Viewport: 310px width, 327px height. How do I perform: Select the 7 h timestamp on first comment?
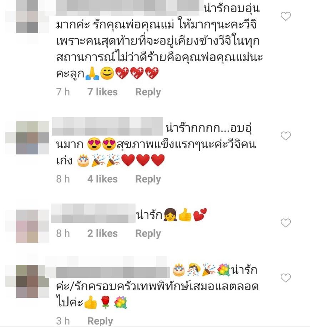[63, 92]
